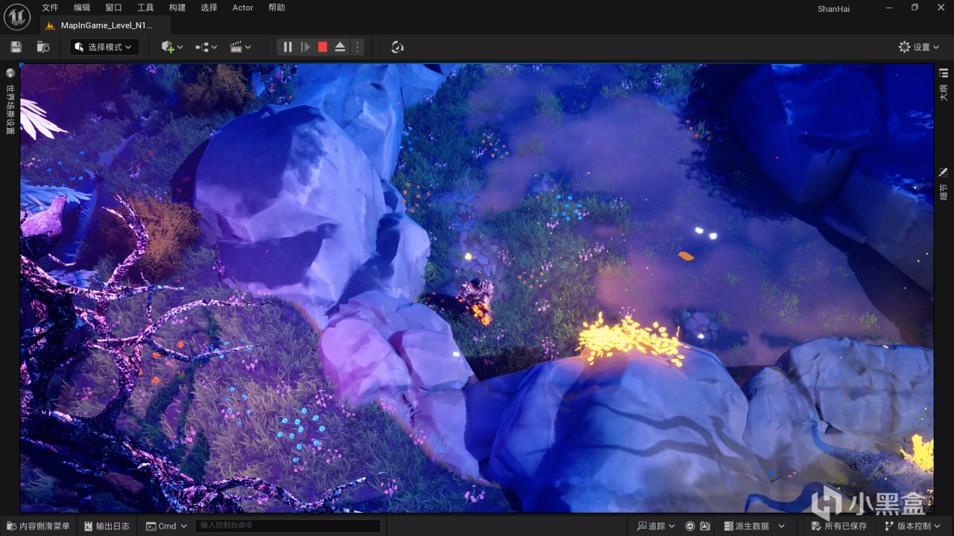The width and height of the screenshot is (954, 536).
Task: Open the 选择 menu
Action: [209, 7]
